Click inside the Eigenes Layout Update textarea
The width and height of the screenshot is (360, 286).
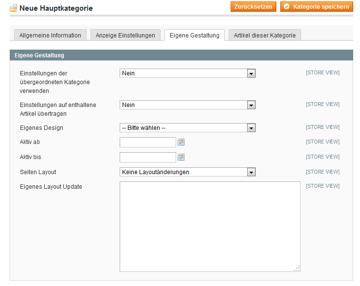(x=210, y=227)
